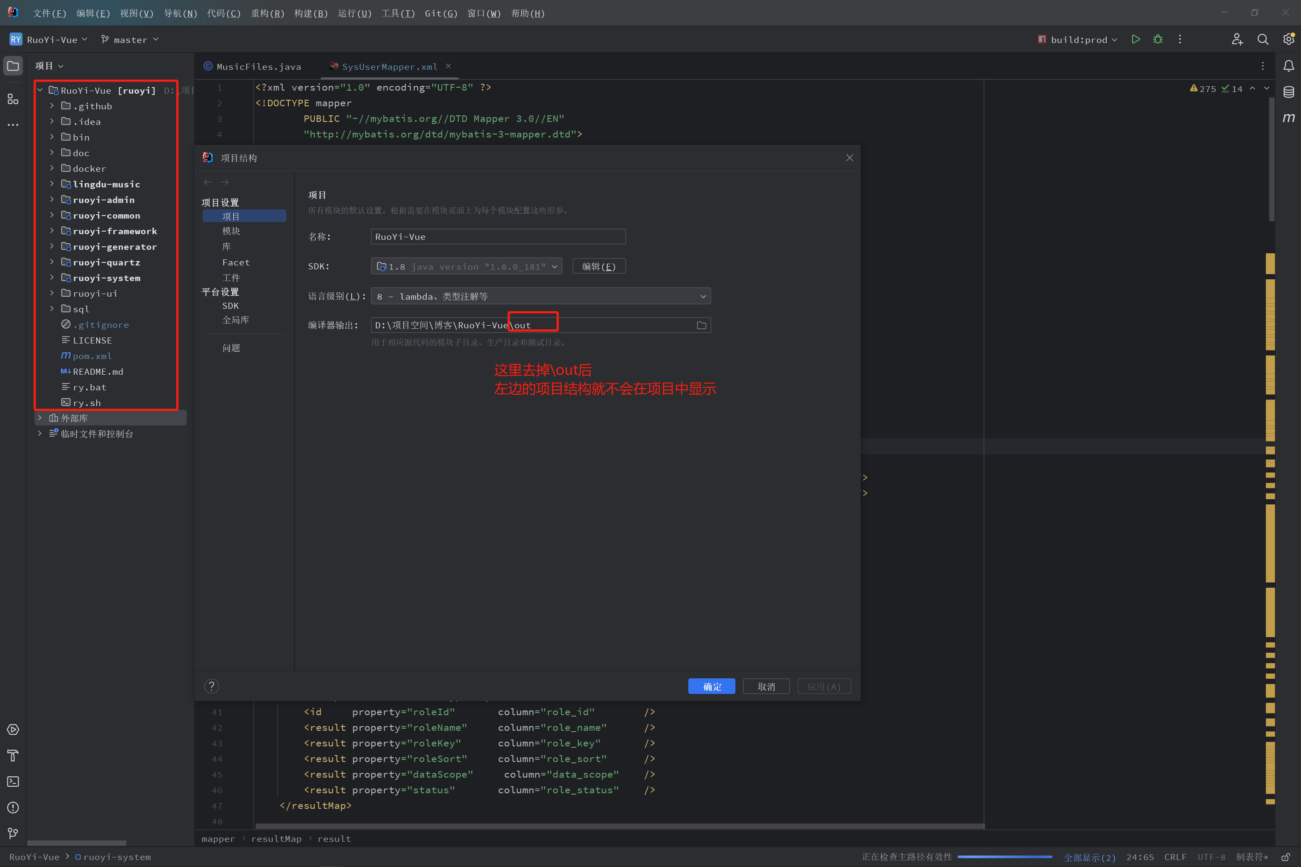
Task: Open the Terminal tool window icon
Action: pos(13,781)
